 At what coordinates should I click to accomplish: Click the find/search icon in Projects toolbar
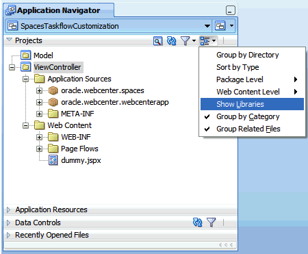click(x=157, y=41)
